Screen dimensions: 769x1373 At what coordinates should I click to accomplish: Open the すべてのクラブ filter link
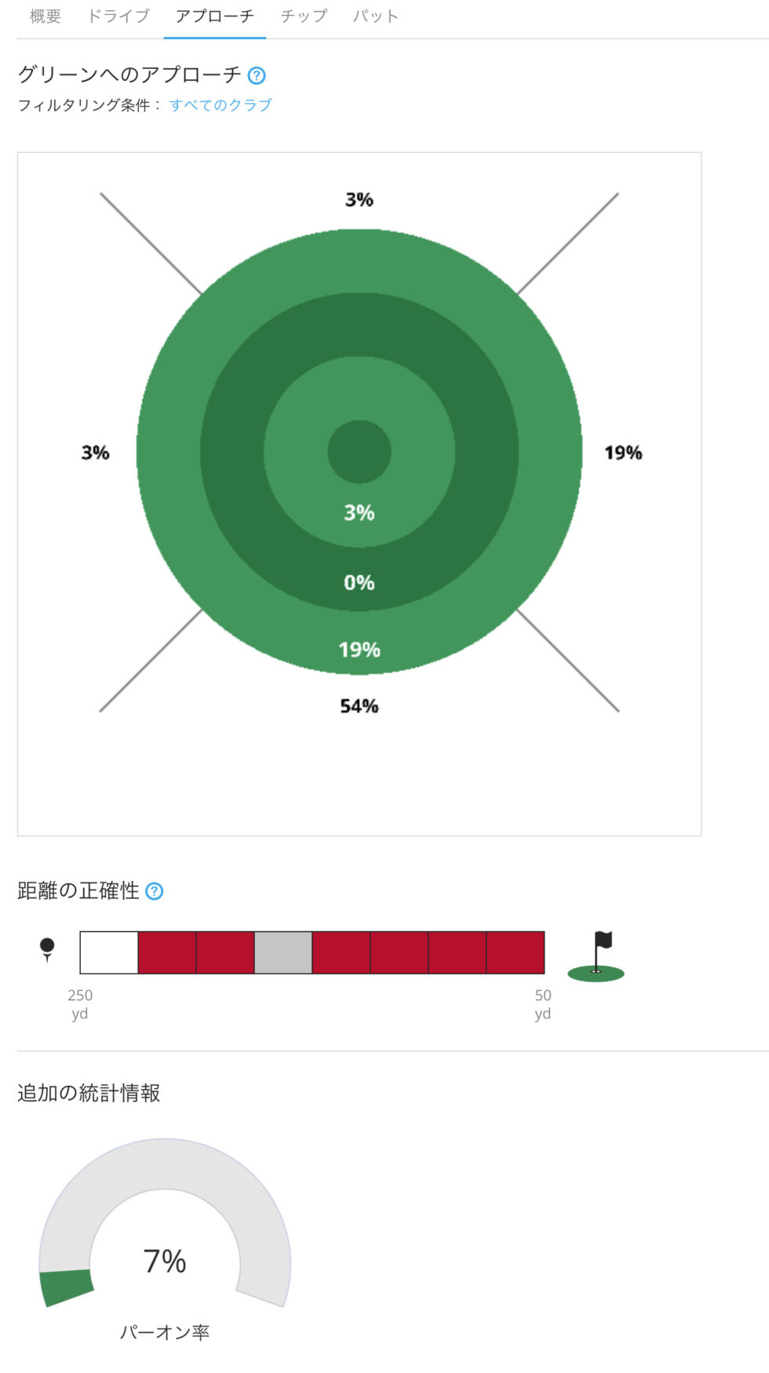coord(220,105)
